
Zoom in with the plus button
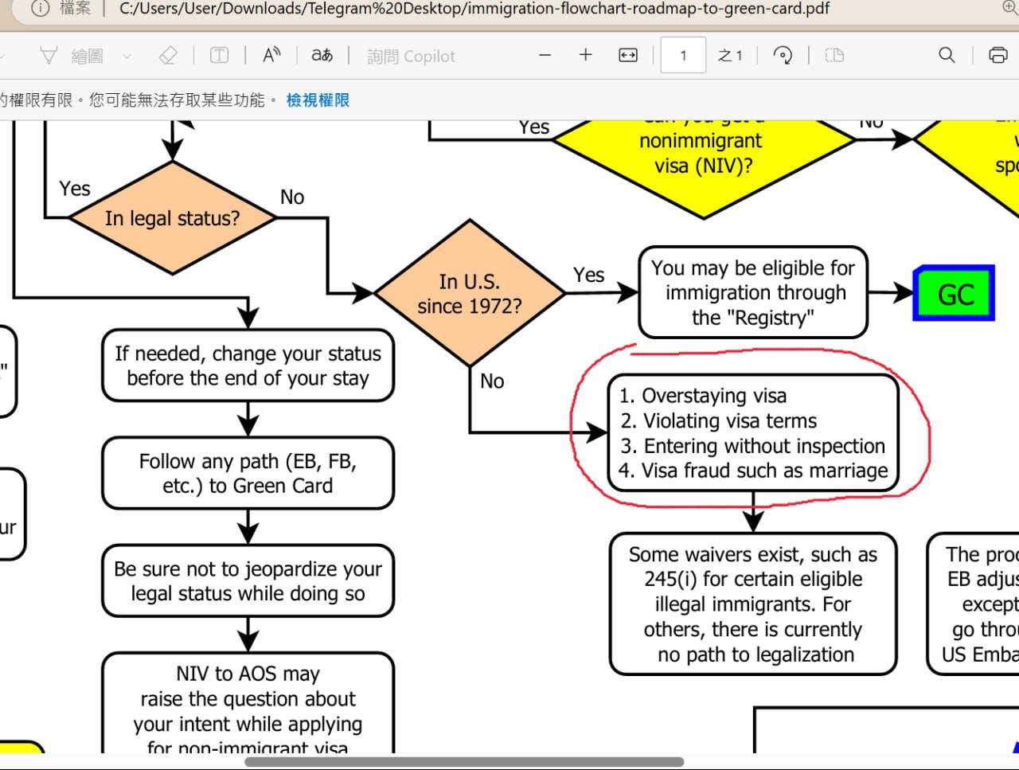coord(586,56)
